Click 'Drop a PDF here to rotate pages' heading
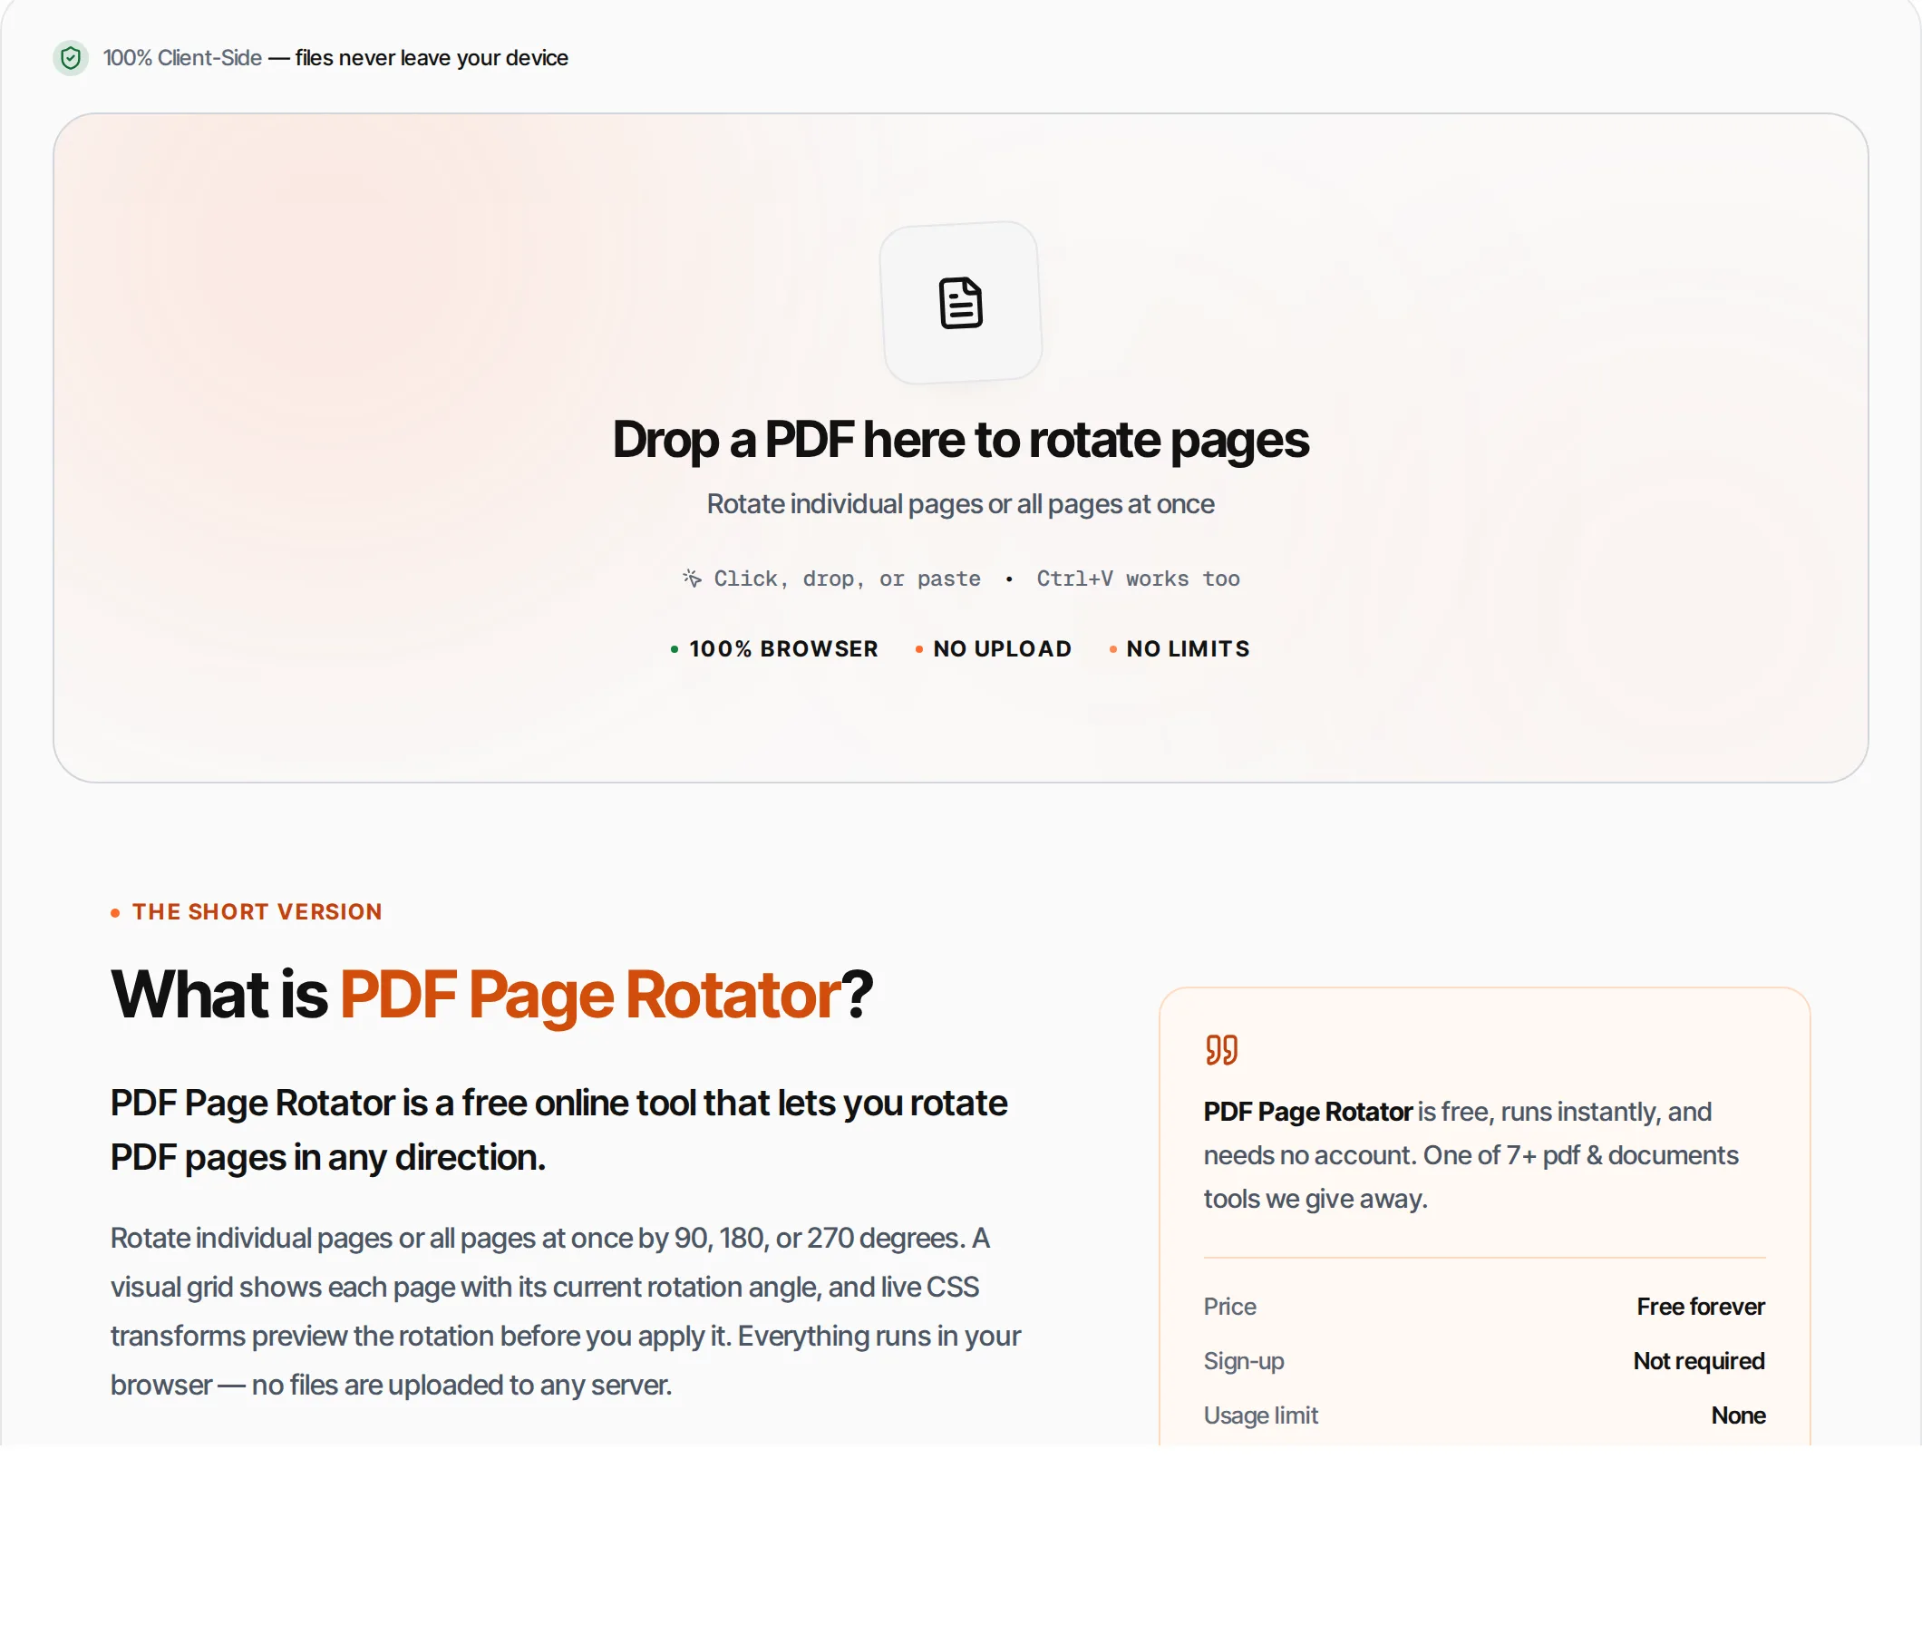The width and height of the screenshot is (1922, 1634). click(960, 440)
